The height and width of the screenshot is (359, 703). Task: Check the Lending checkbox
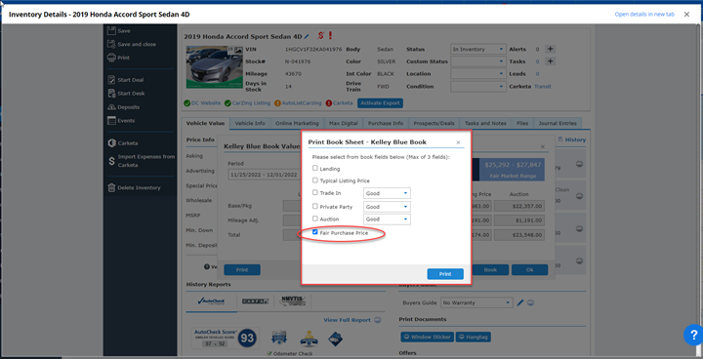(x=315, y=168)
